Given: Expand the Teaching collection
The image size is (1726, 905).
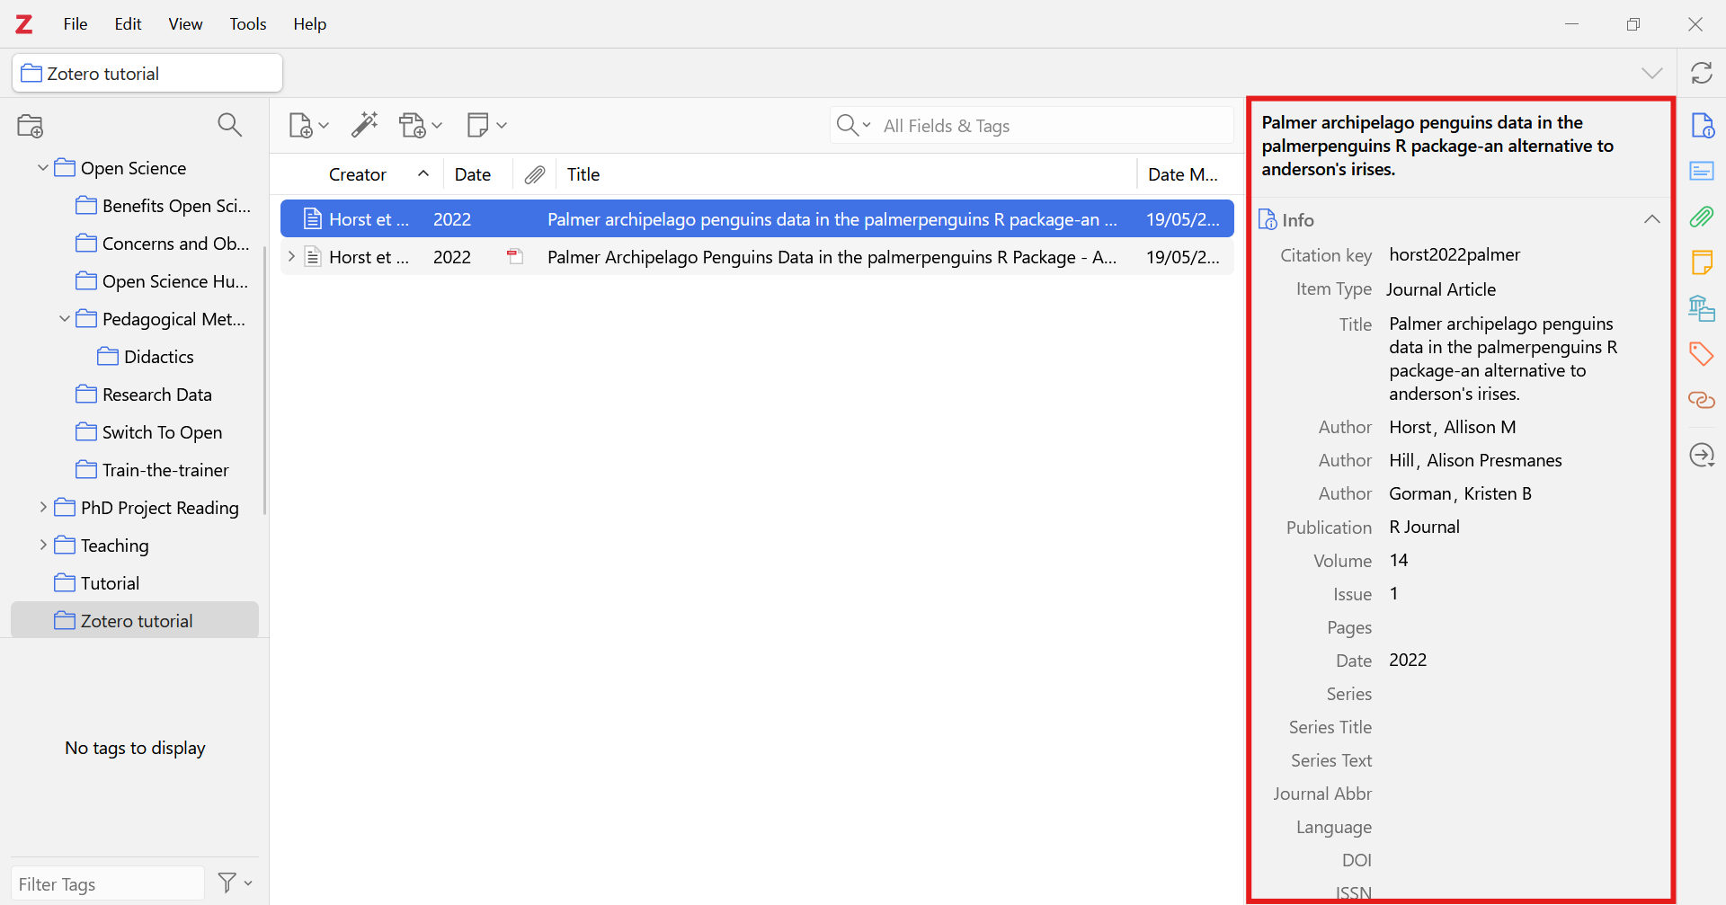Looking at the screenshot, I should [x=42, y=545].
